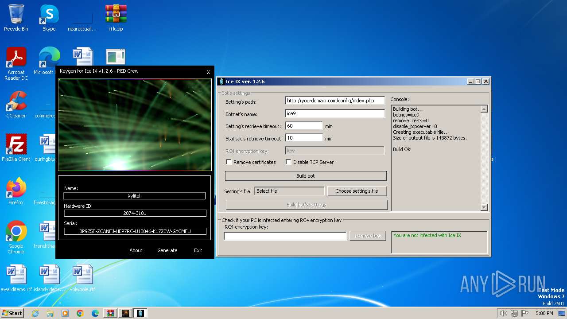Click Exit in the Keygen window
Image resolution: width=567 pixels, height=319 pixels.
198,250
